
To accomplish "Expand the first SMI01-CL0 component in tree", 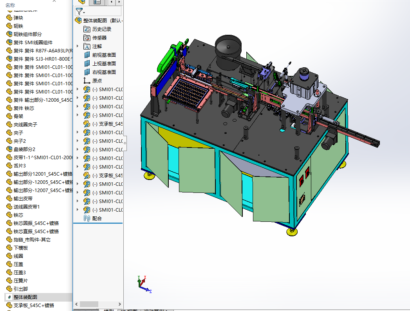I will (78, 89).
